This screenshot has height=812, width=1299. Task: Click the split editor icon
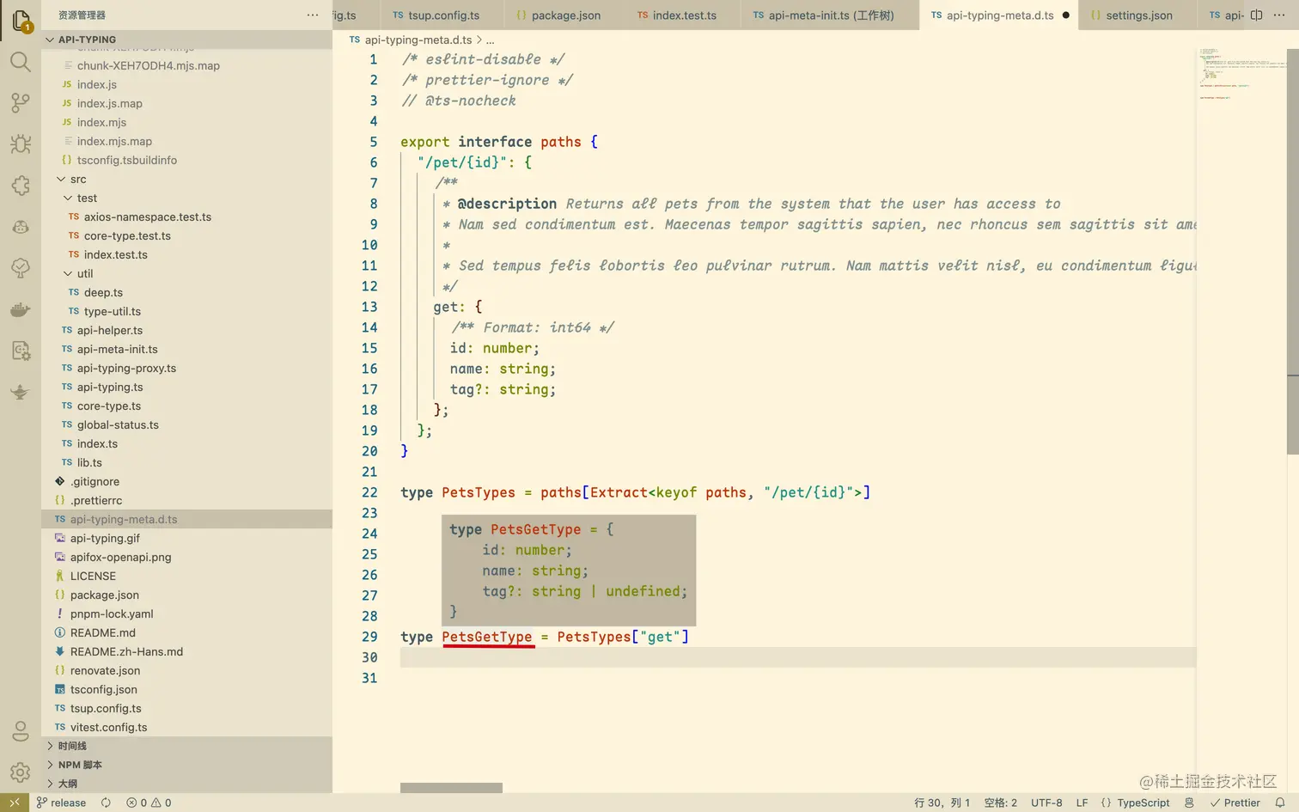click(1256, 15)
